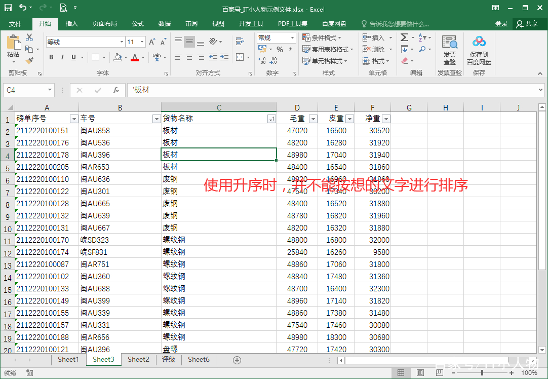The image size is (548, 379).
Task: Click the Increase Decimal icon
Action: [x=262, y=61]
